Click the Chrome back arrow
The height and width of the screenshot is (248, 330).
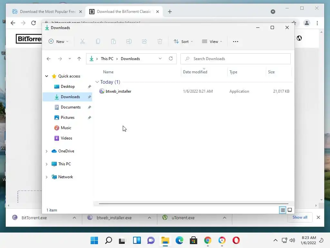[13, 23]
